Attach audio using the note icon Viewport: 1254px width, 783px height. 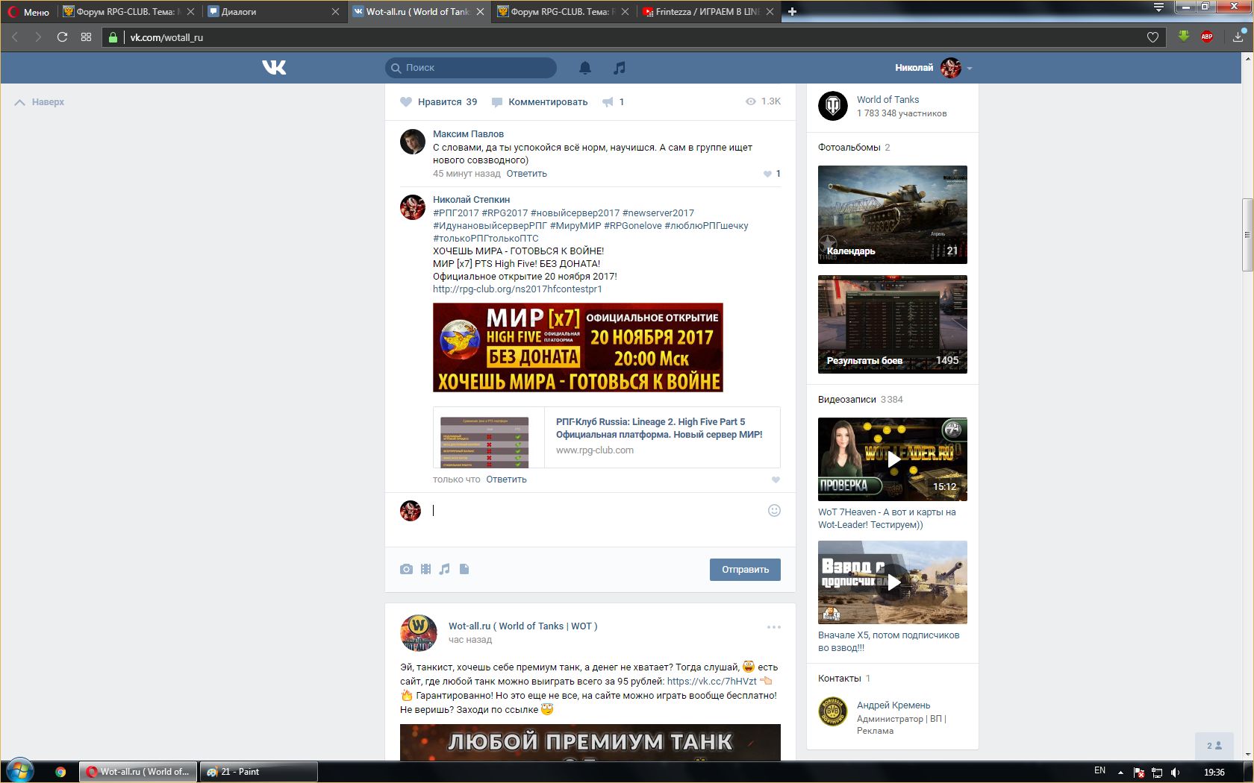click(445, 569)
